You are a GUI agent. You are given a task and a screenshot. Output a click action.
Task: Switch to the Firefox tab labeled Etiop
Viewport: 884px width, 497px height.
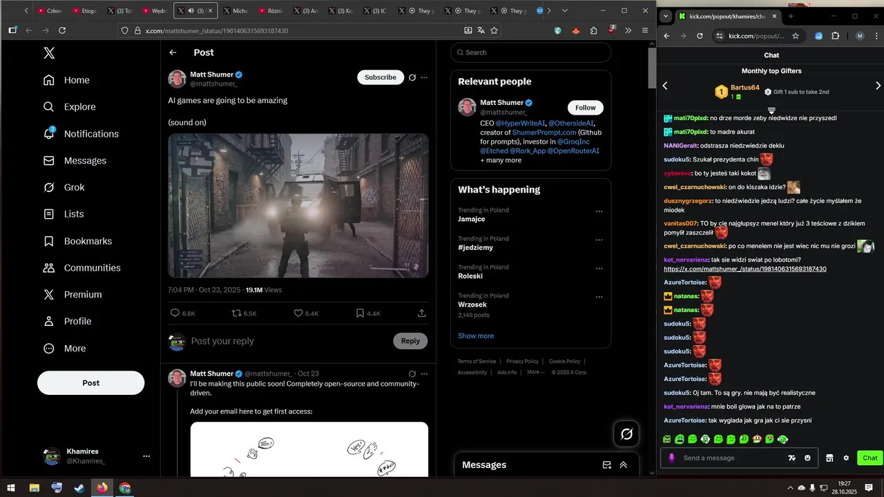84,11
